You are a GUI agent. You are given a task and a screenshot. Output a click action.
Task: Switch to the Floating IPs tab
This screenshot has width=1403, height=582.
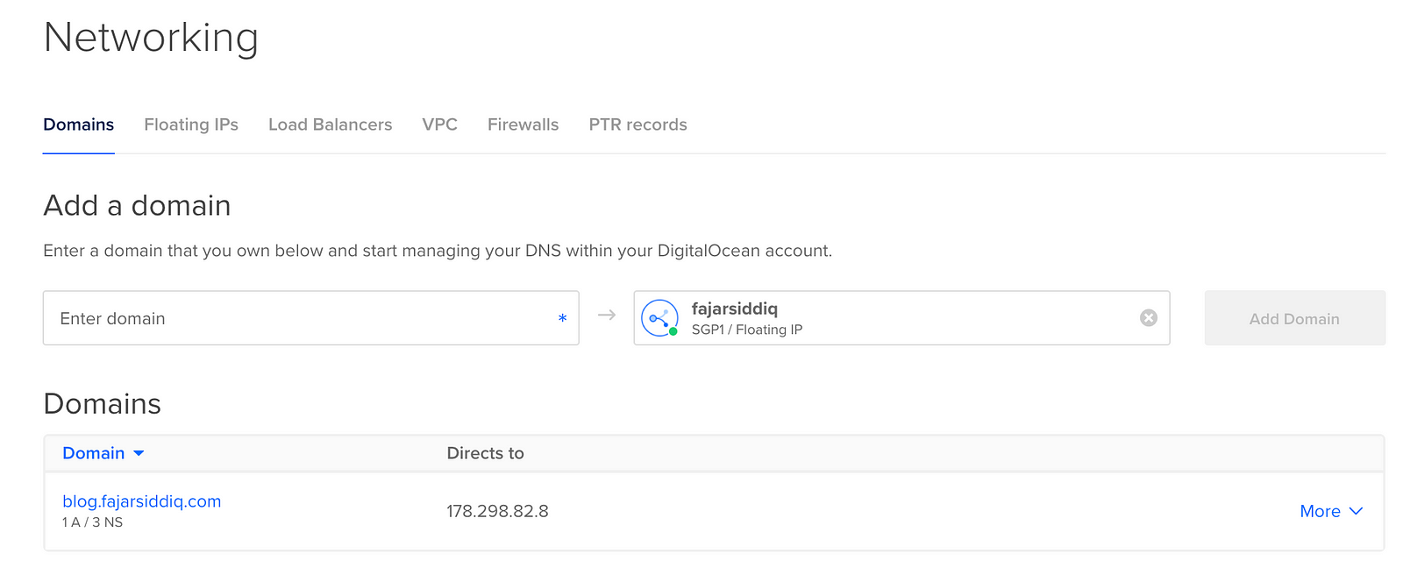[x=191, y=124]
